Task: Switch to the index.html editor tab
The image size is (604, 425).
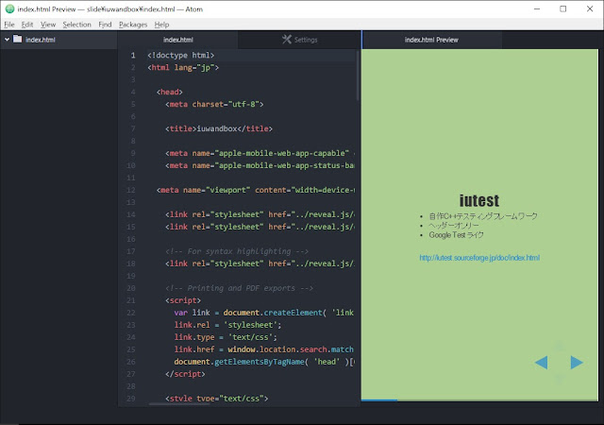Action: point(178,40)
